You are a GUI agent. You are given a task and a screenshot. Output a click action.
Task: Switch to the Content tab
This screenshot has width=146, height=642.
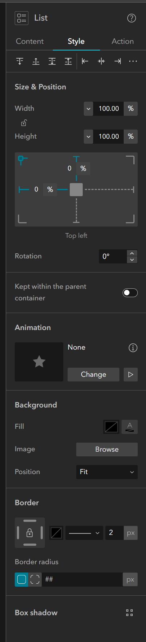click(30, 41)
